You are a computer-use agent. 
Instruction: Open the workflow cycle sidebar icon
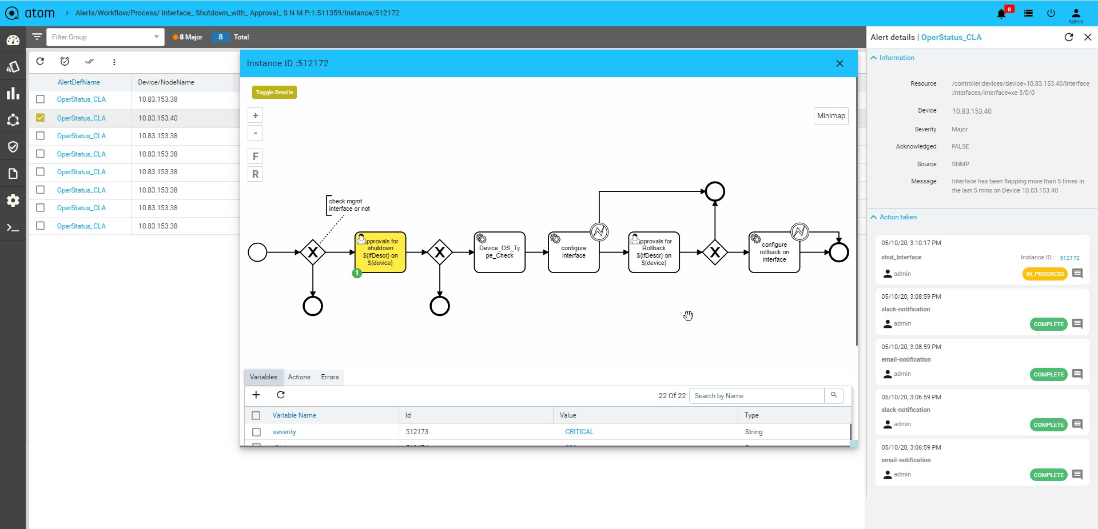(x=13, y=120)
